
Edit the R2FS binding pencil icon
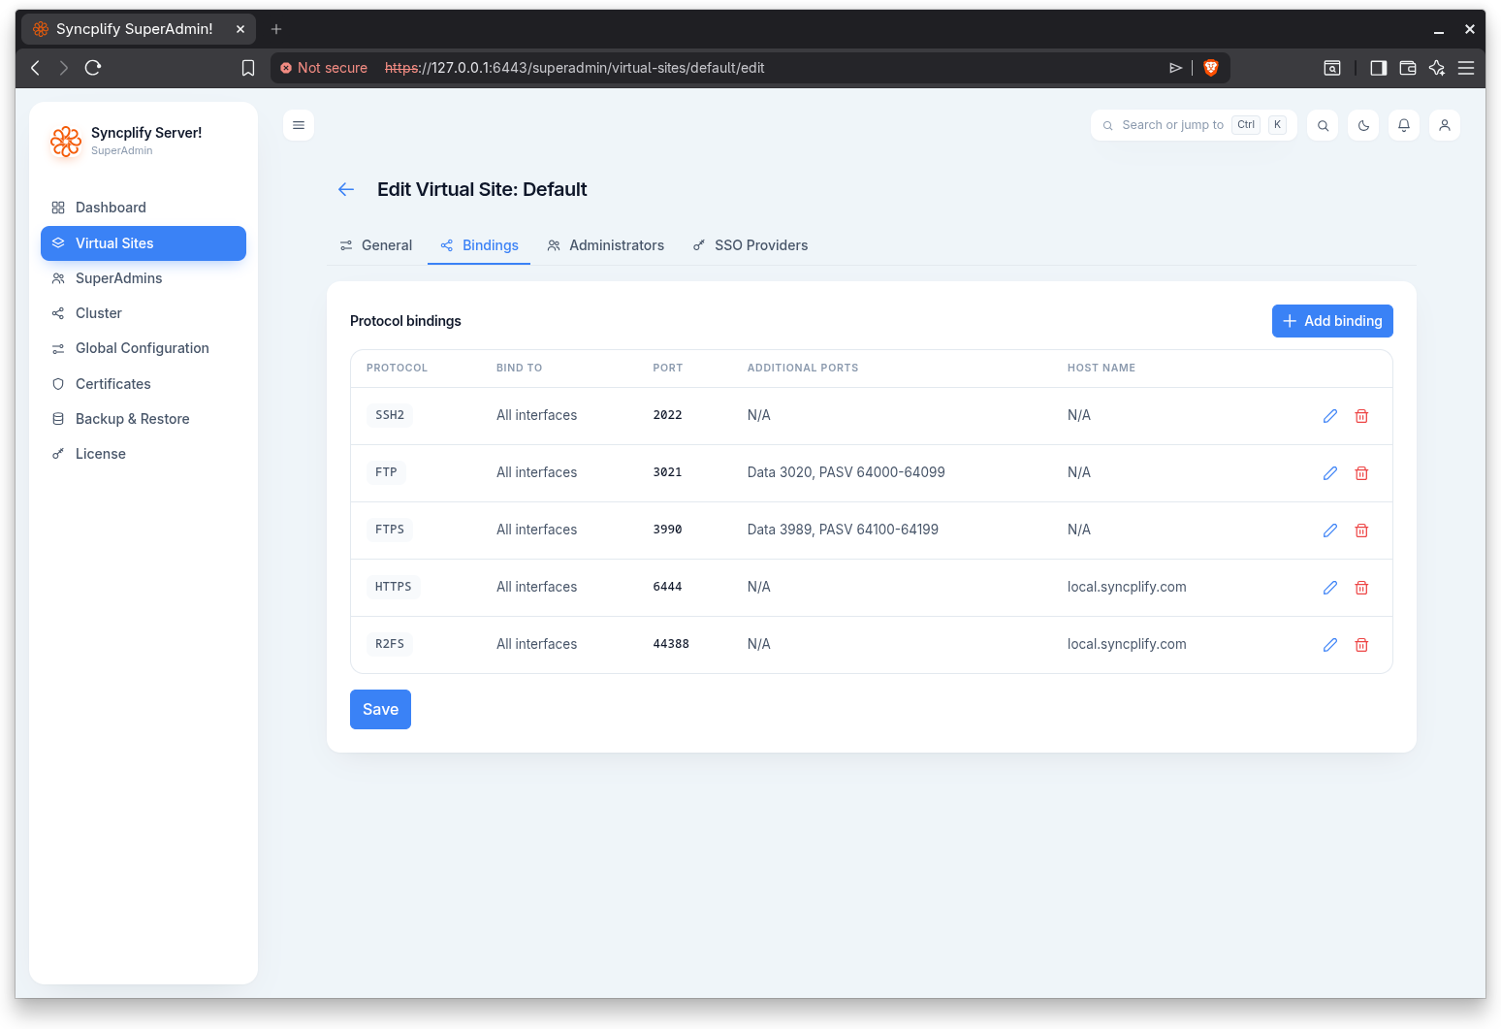[x=1330, y=645]
